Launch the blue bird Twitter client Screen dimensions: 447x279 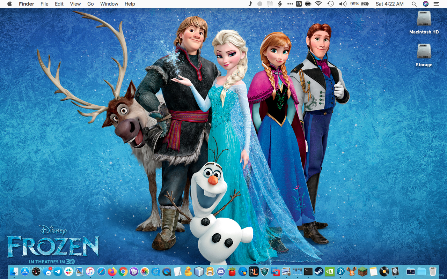243,271
